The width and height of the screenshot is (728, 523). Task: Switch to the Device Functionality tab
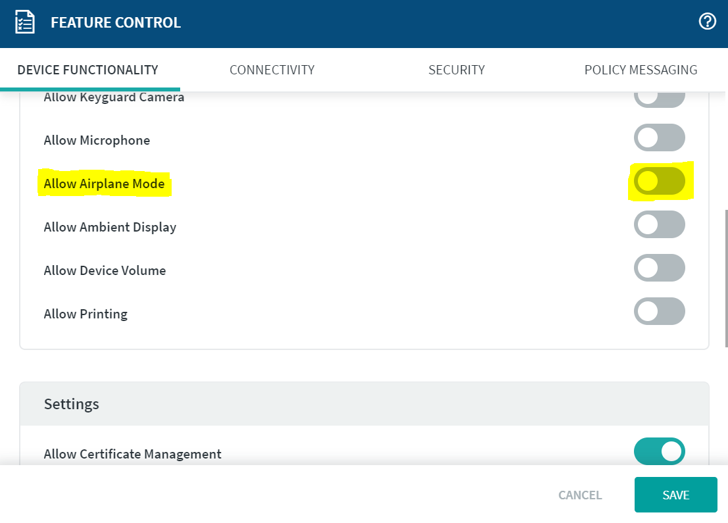coord(87,70)
